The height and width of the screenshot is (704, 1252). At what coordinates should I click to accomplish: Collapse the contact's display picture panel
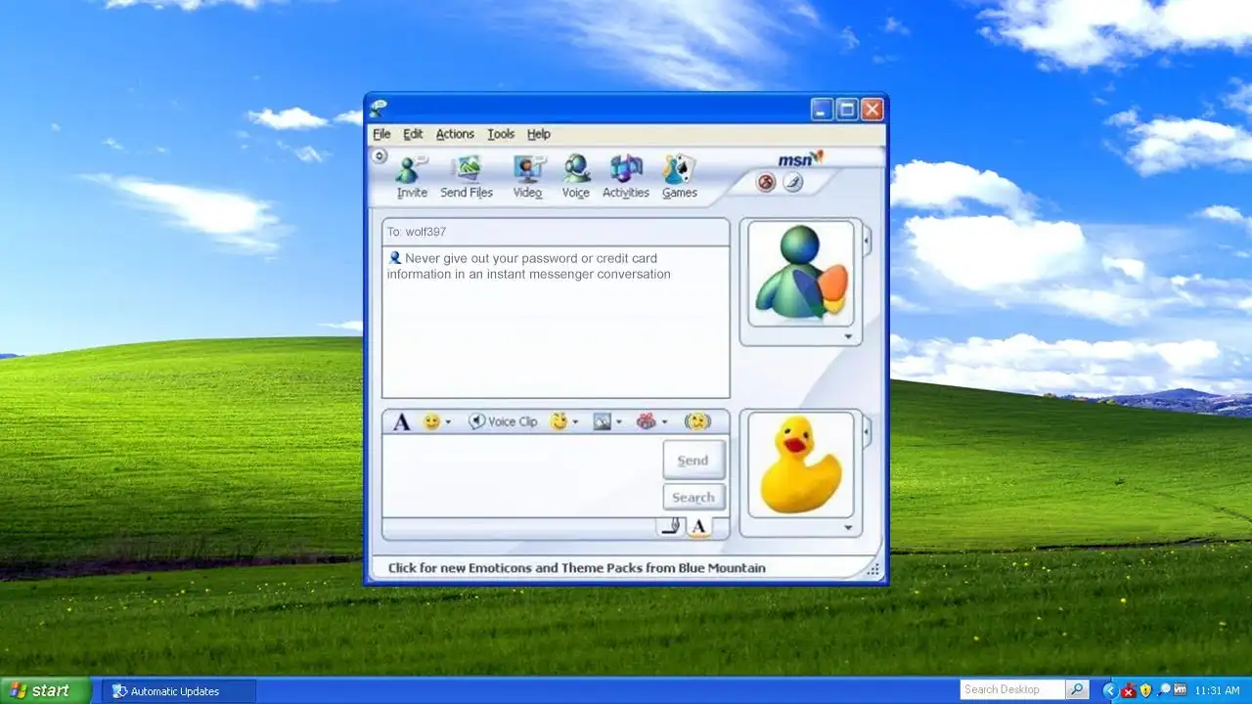tap(867, 239)
